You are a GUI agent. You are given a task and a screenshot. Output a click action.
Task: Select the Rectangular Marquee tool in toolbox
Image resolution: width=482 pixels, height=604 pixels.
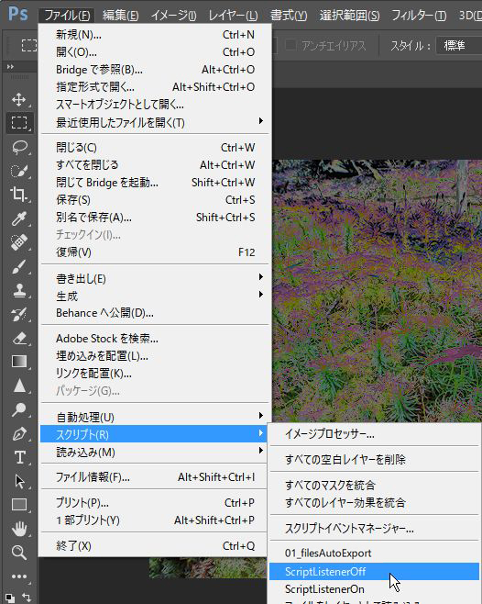tap(19, 123)
